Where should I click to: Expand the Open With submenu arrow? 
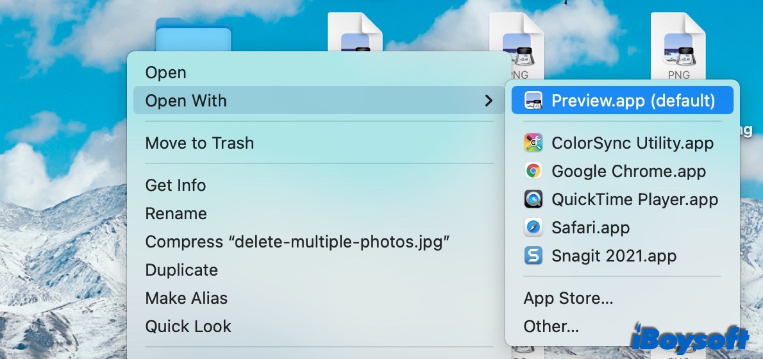pos(488,101)
